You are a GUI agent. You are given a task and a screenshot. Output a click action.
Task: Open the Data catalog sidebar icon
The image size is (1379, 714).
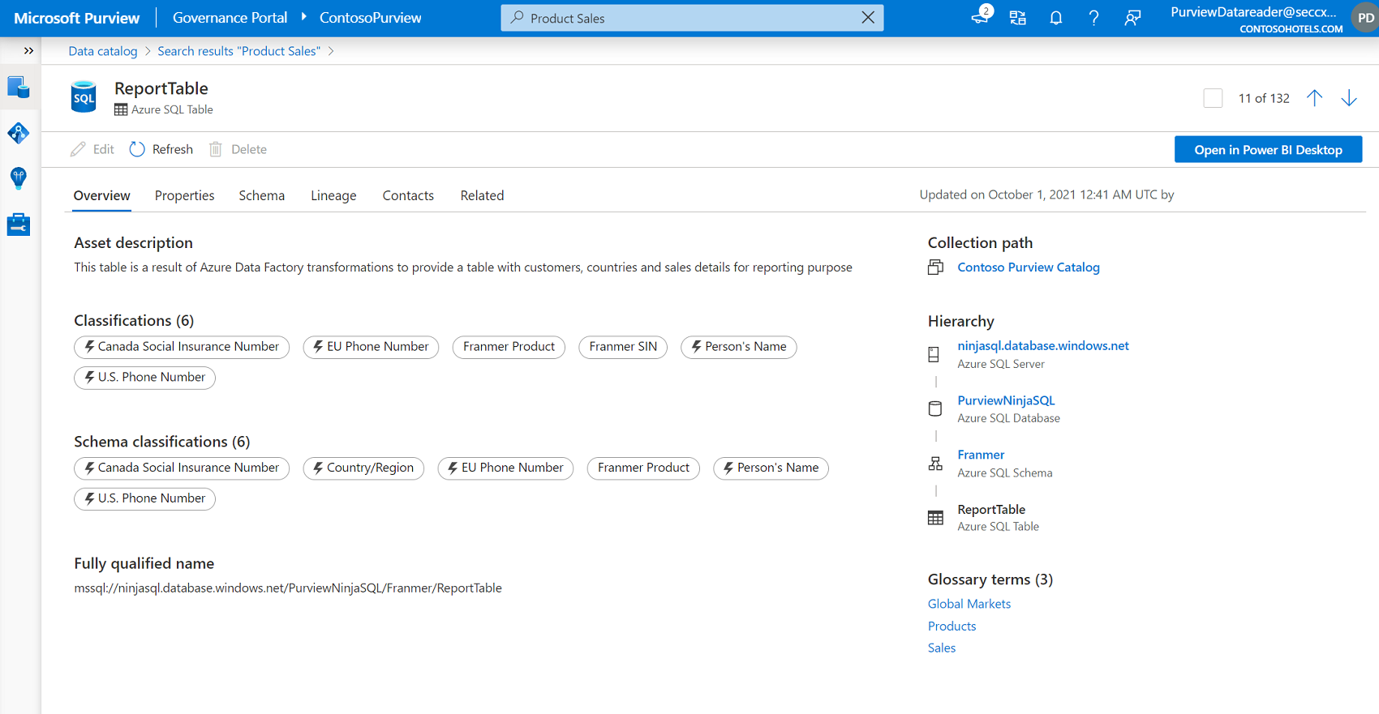click(x=19, y=88)
